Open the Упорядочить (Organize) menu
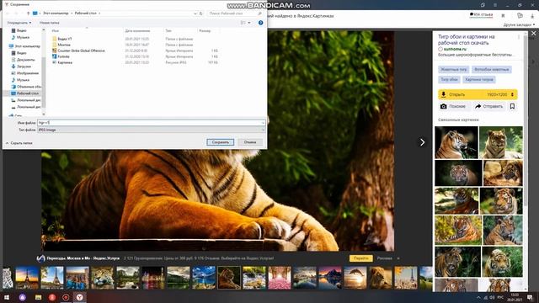 click(19, 23)
